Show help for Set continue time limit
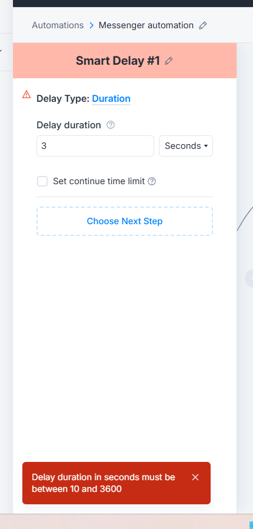The width and height of the screenshot is (253, 529). 152,181
